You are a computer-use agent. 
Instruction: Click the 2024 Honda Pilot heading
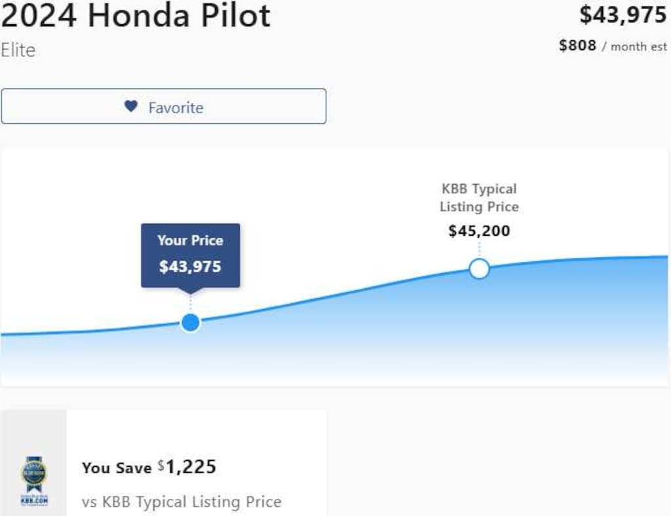136,16
